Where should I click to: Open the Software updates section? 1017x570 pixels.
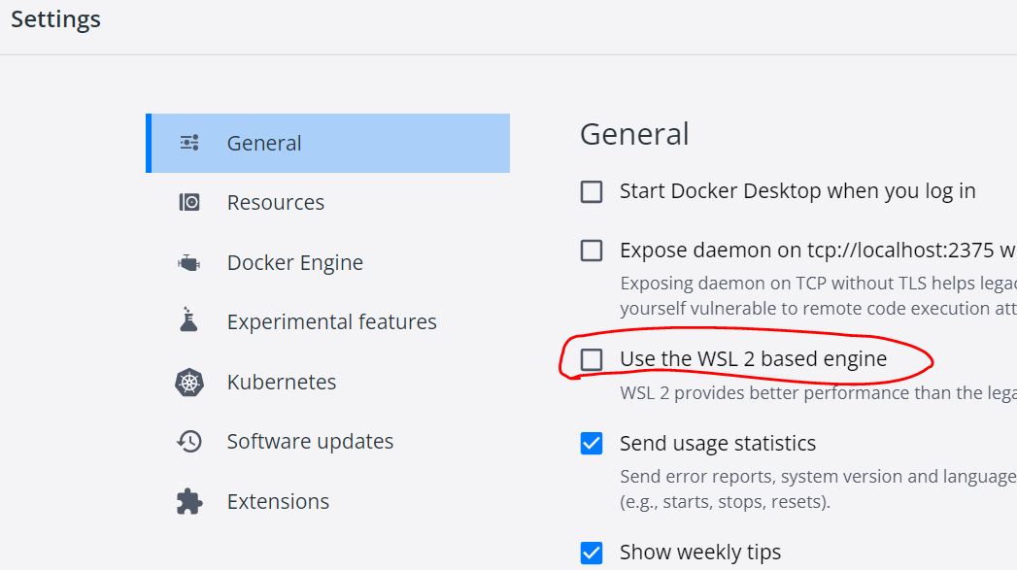[310, 442]
